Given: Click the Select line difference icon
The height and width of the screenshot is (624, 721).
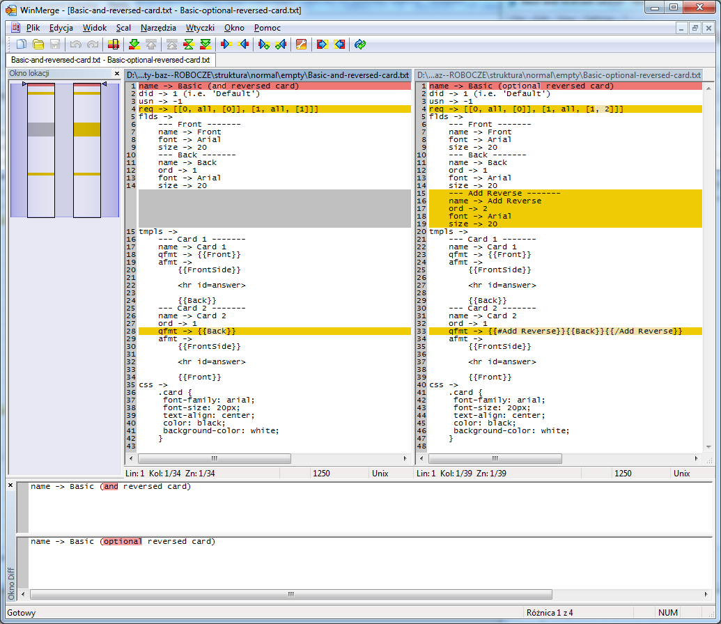Looking at the screenshot, I should click(x=113, y=45).
